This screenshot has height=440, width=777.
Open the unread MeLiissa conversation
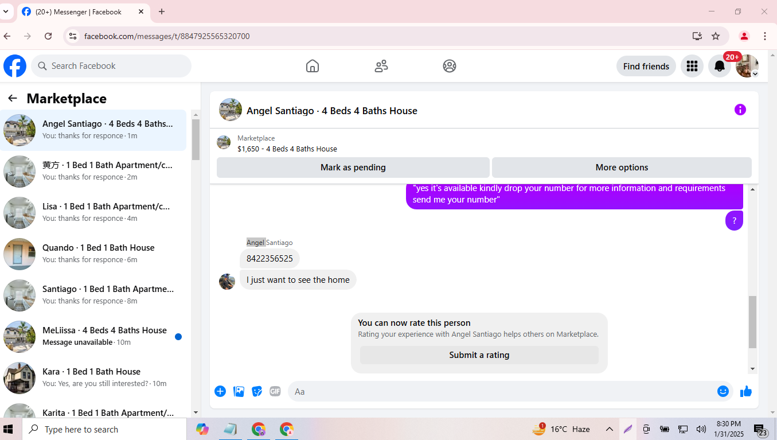pos(93,337)
